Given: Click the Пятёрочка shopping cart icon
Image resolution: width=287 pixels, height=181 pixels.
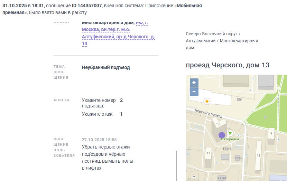Looking at the screenshot, I should (230, 133).
